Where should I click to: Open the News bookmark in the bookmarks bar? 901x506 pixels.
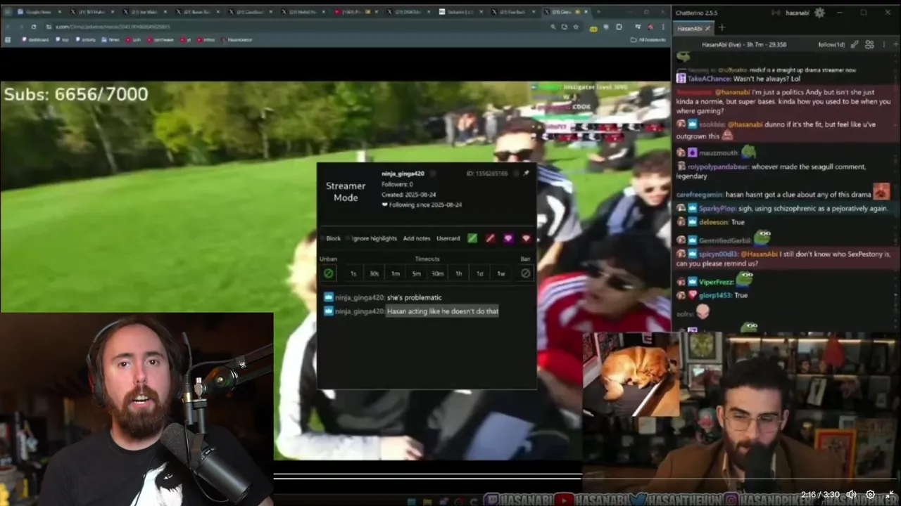(111, 39)
